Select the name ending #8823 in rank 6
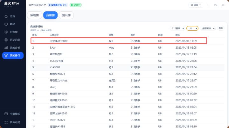This screenshot has height=128, width=229. pos(57,74)
